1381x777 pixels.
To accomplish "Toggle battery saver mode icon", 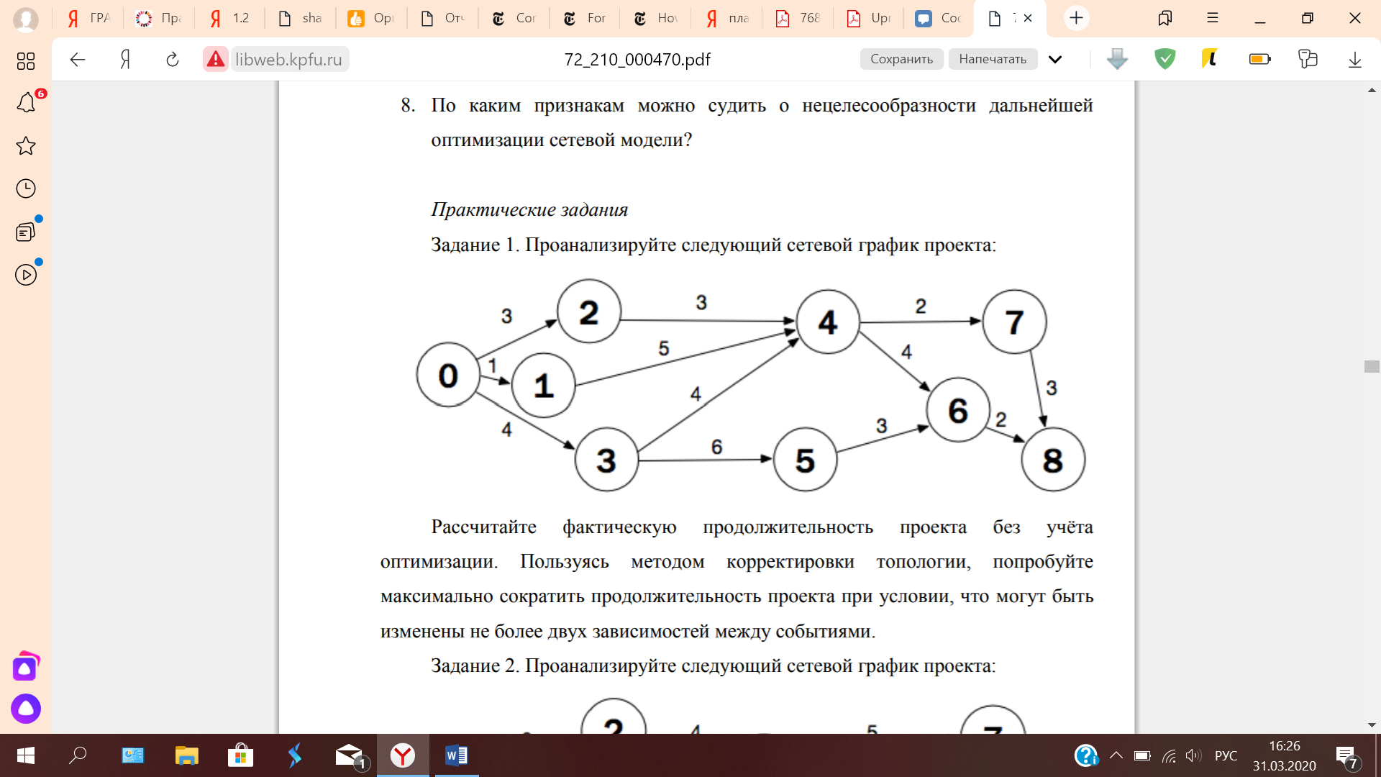I will (x=1259, y=59).
